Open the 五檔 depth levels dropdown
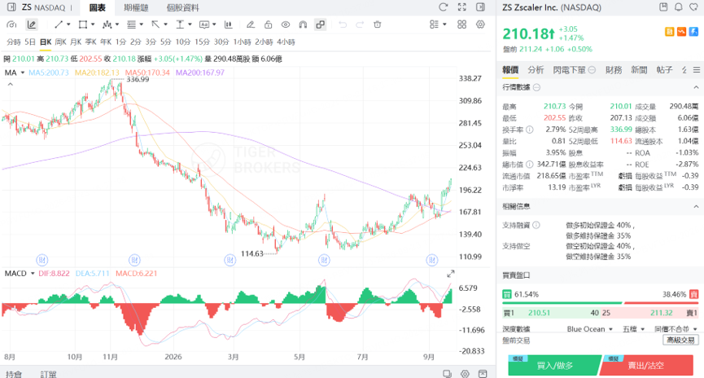Image resolution: width=704 pixels, height=378 pixels. coord(633,329)
